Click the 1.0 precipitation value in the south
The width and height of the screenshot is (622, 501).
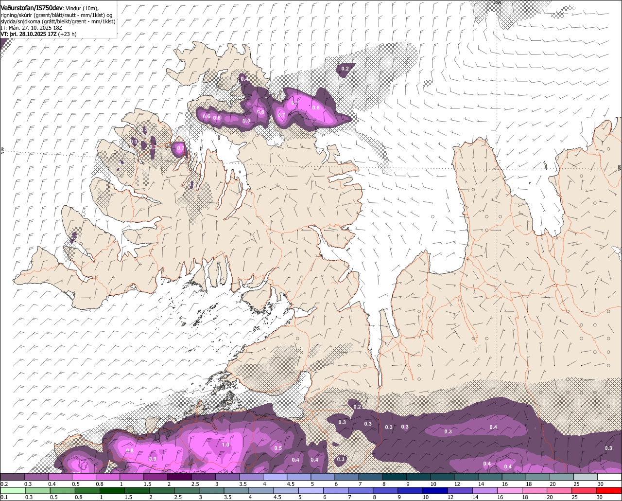[x=225, y=445]
